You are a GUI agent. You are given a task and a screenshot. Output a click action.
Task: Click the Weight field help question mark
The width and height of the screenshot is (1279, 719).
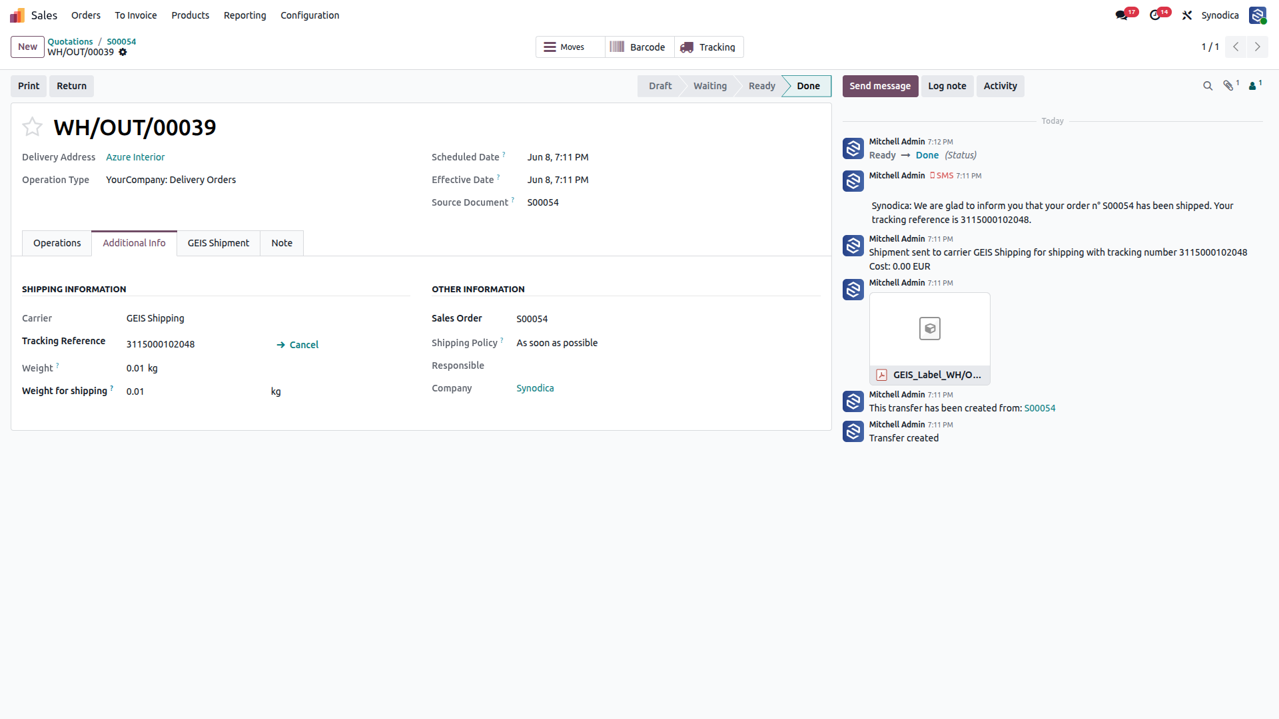tap(57, 365)
